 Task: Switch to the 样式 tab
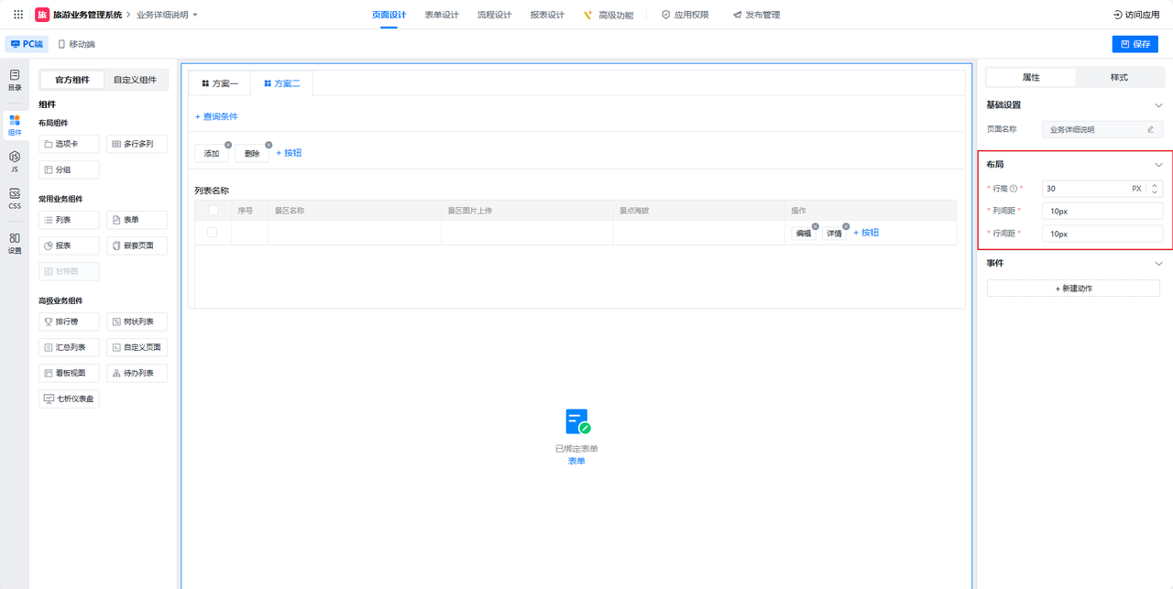(x=1118, y=78)
